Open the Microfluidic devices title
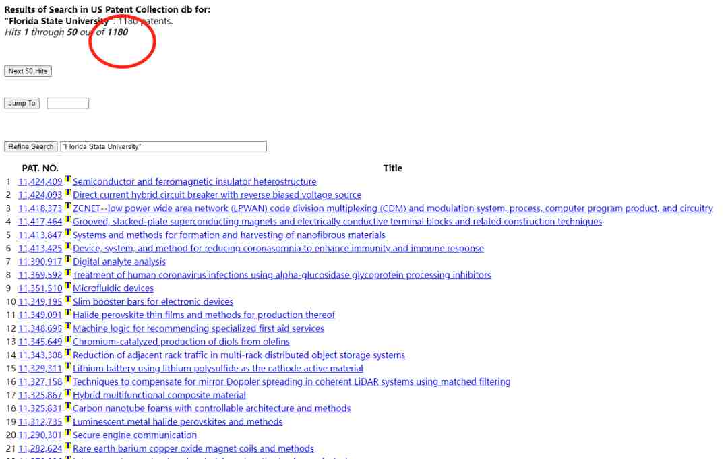728x459 pixels. pos(113,288)
